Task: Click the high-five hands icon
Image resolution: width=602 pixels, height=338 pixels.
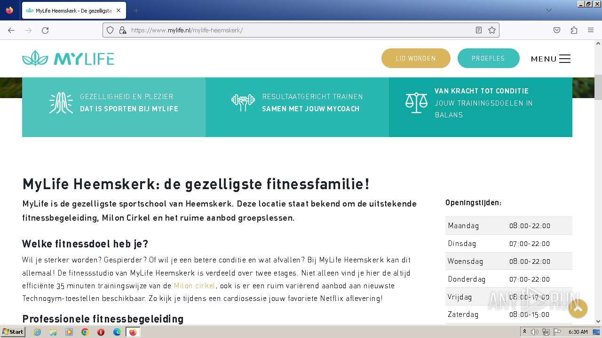Action: [x=61, y=103]
